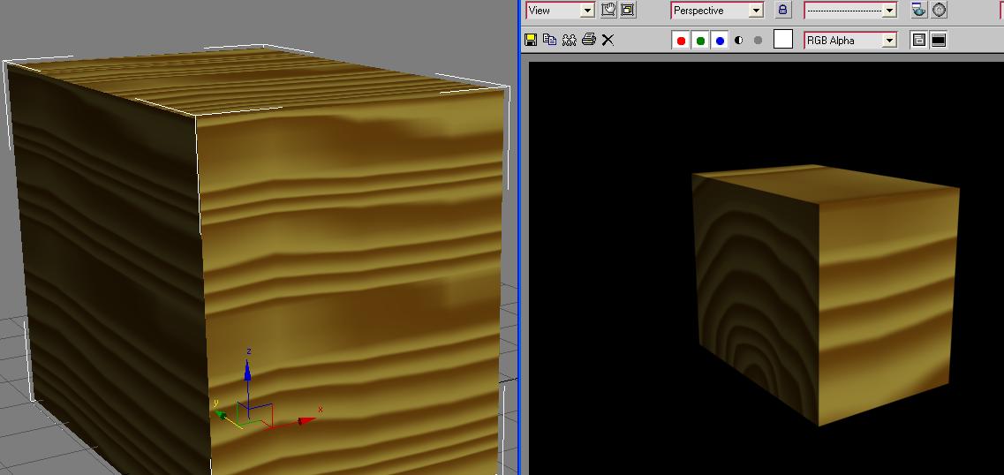Toggle monochrome display with gray circle
This screenshot has width=1004, height=475.
point(759,41)
